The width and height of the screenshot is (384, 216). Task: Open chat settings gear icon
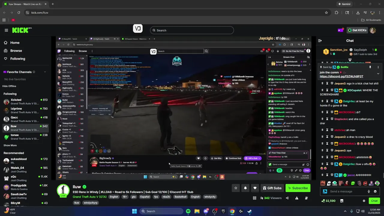364,201
